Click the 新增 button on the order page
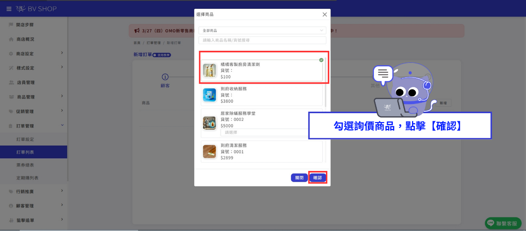Viewport: 526px width, 231px height. 443,103
